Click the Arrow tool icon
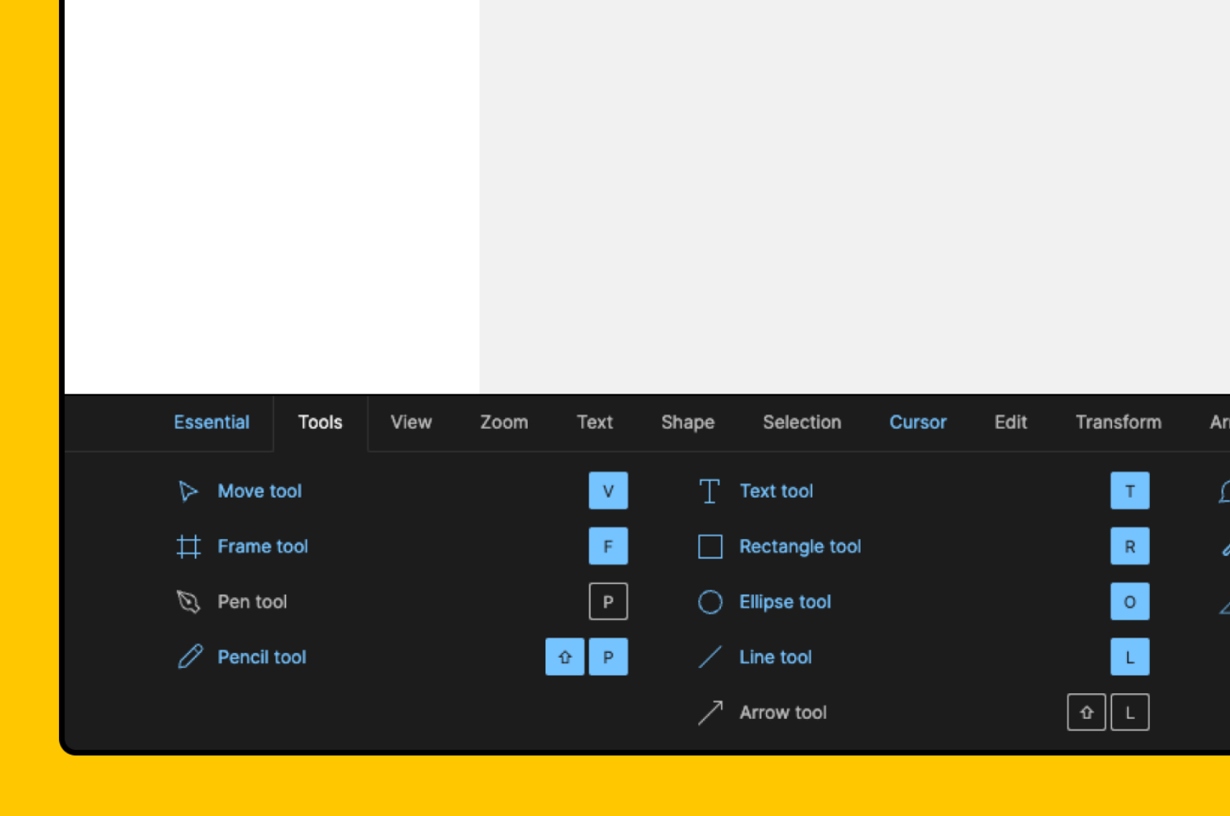1230x816 pixels. (x=710, y=713)
